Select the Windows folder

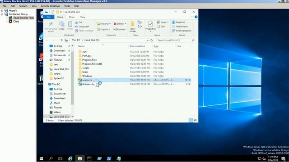(87, 76)
